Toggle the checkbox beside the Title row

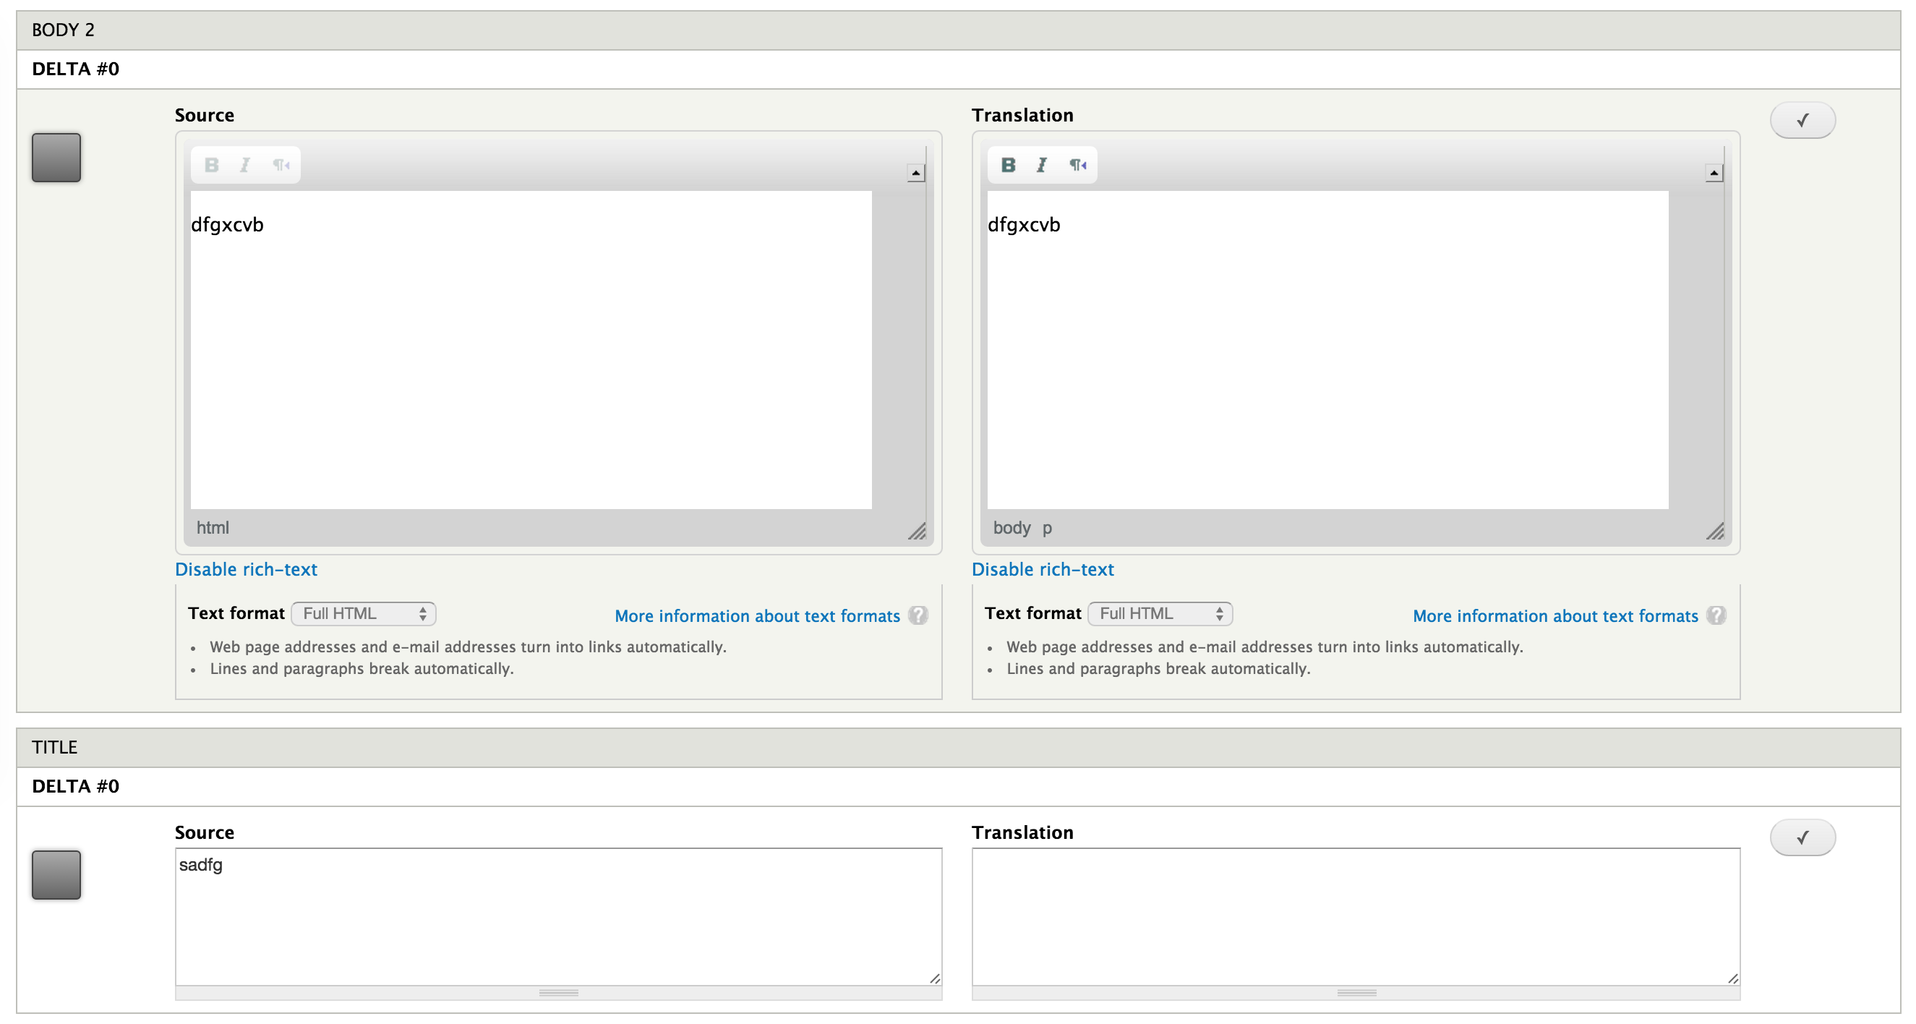click(56, 876)
